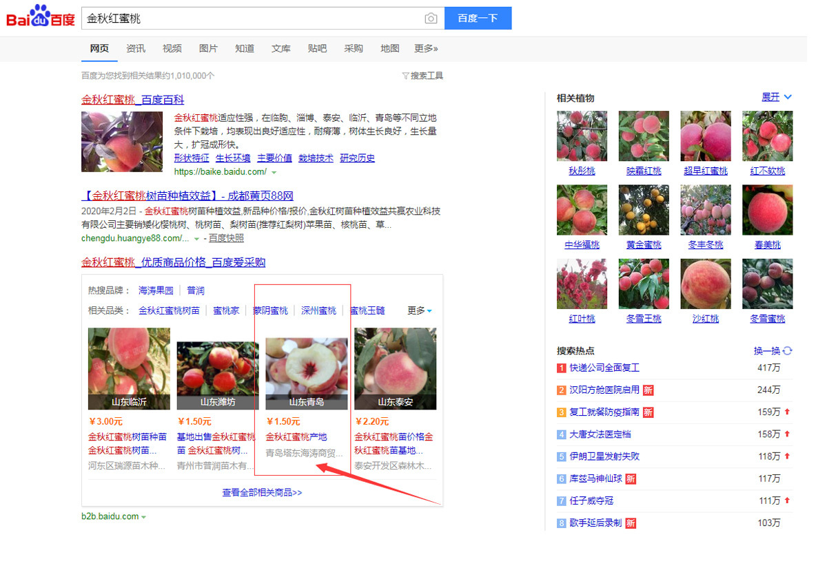Open the 金秋红蜜桃_百度百科 result title
The image size is (827, 581).
[x=133, y=100]
